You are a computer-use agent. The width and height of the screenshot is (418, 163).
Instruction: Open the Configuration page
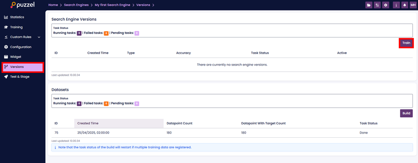20,47
